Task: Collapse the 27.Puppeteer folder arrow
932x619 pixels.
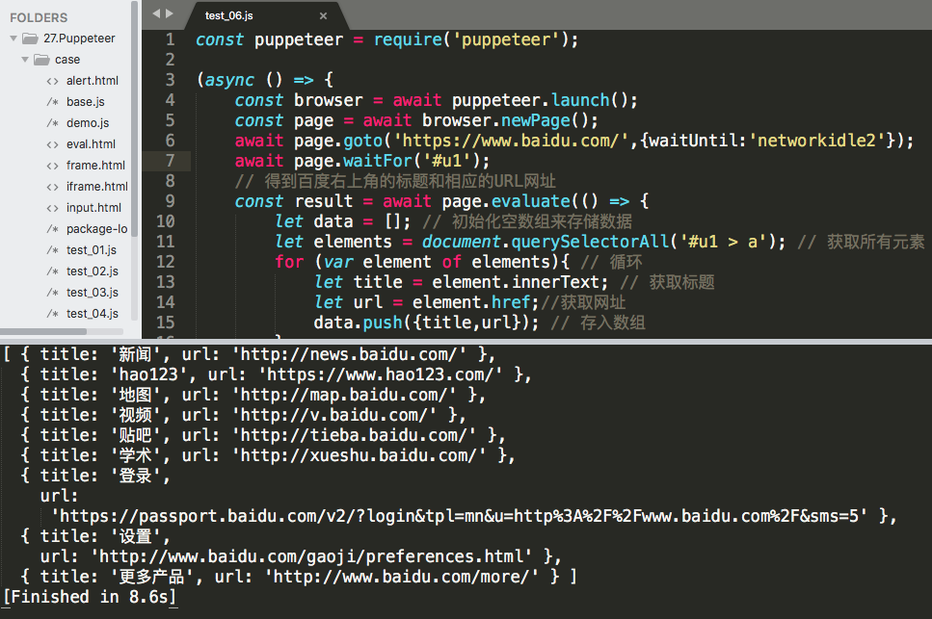Action: click(x=13, y=39)
